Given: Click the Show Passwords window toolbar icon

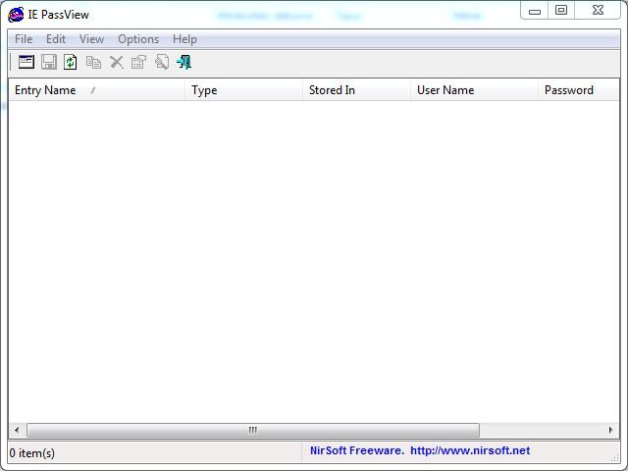Looking at the screenshot, I should click(26, 62).
